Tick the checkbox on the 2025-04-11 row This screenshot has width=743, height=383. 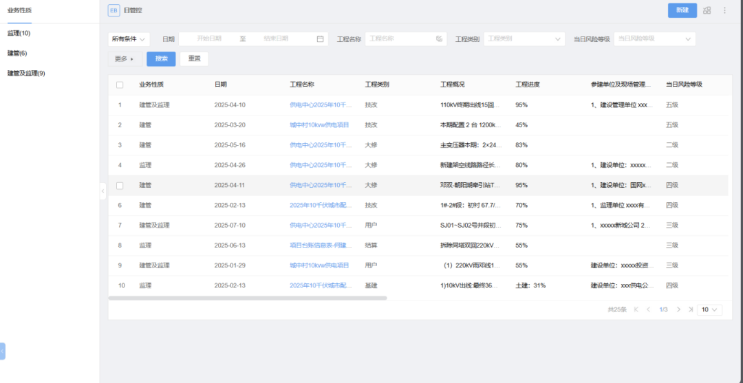point(120,186)
